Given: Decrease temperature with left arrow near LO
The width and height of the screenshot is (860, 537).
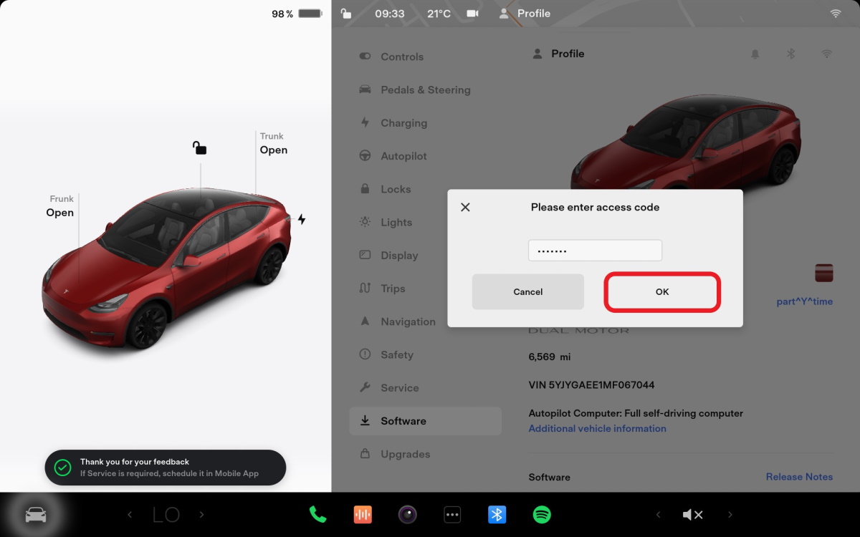Looking at the screenshot, I should (130, 514).
